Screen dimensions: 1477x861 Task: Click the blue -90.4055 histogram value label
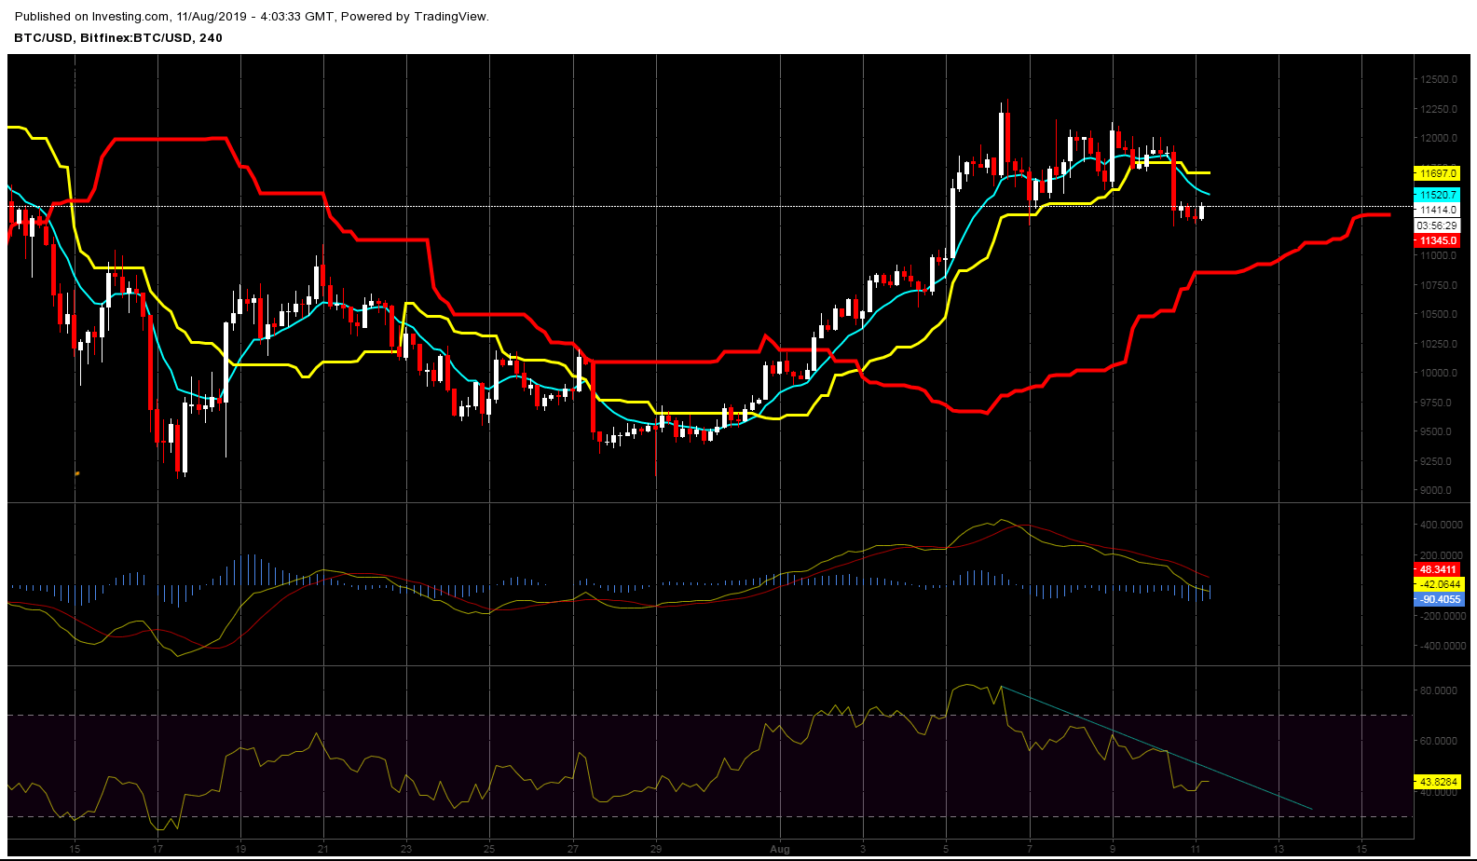point(1437,599)
